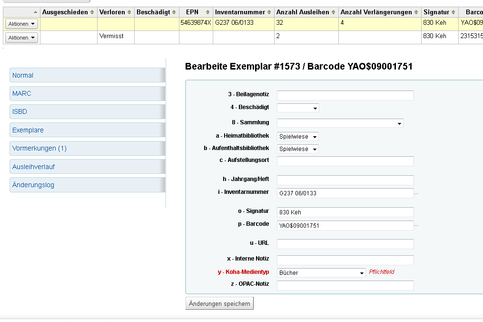Image resolution: width=483 pixels, height=322 pixels.
Task: Expand the Sammlung dropdown
Action: [340, 123]
